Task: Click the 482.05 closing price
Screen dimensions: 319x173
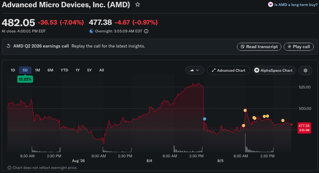Action: tap(18, 23)
